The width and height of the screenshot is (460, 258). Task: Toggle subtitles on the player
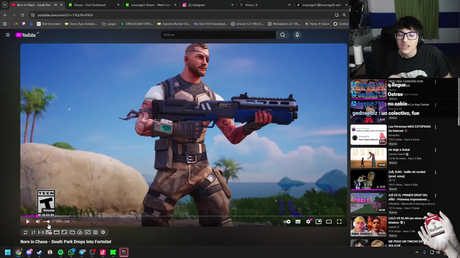[298, 222]
